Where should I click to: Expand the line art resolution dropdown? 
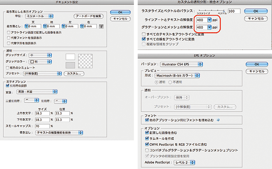(209, 20)
